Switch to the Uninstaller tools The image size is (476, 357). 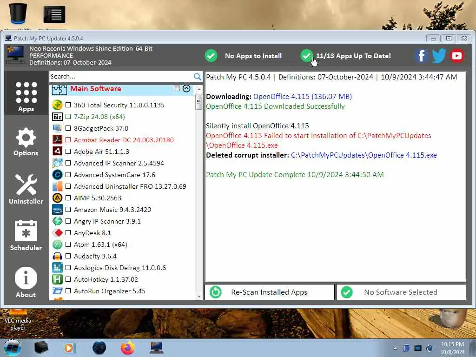pyautogui.click(x=26, y=189)
